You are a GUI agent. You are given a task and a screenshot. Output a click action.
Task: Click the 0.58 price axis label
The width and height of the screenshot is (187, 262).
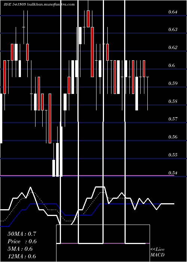(x=173, y=101)
